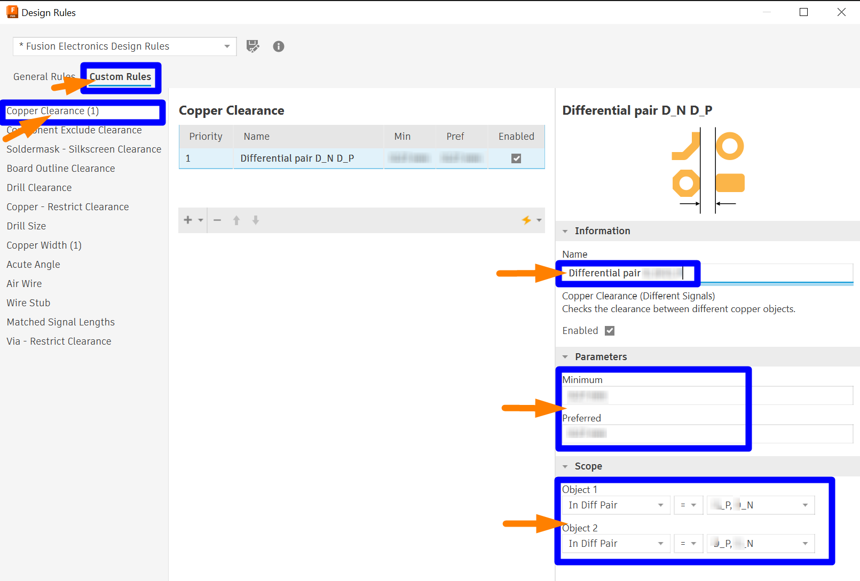Screen dimensions: 860x581
Task: Collapse the Parameters section
Action: (x=566, y=356)
